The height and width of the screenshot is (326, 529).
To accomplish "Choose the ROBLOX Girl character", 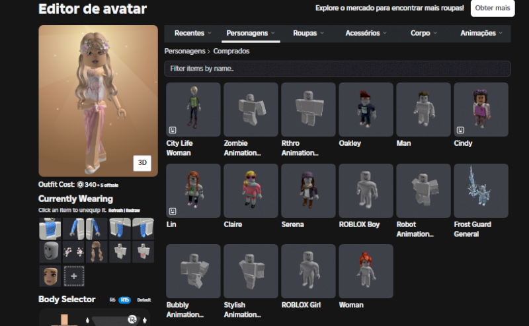I will click(308, 271).
